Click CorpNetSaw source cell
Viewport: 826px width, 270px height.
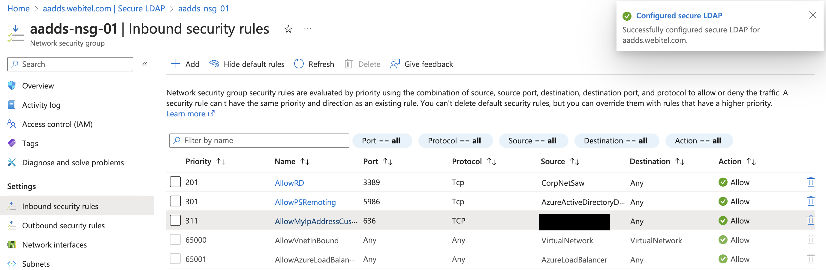coord(563,183)
